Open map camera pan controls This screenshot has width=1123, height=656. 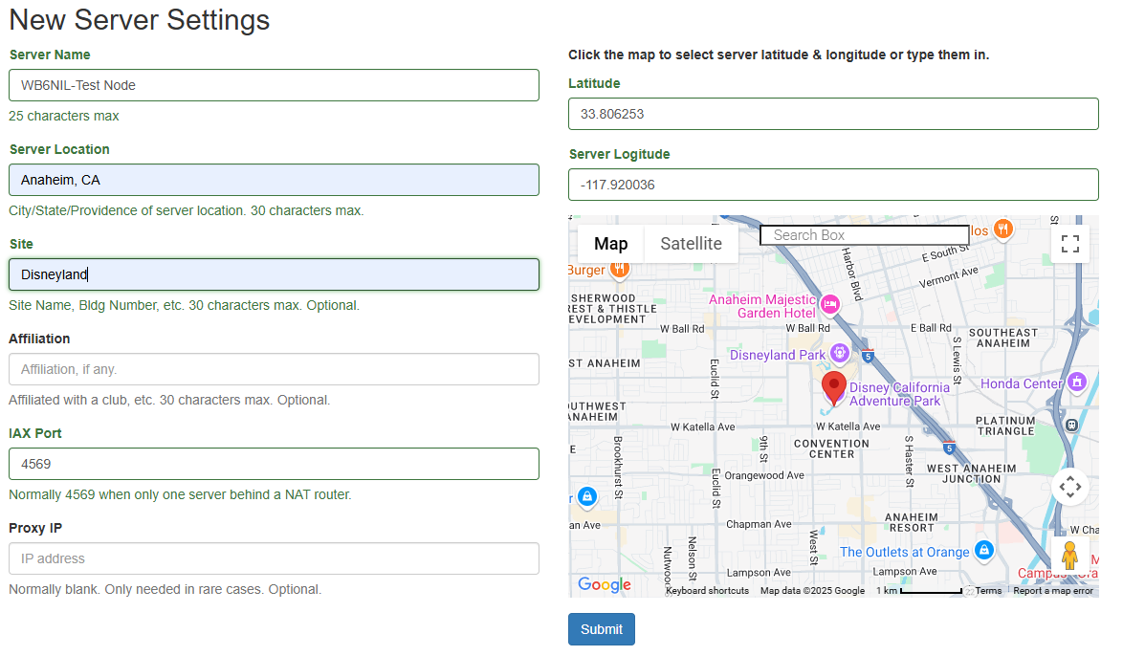1070,487
